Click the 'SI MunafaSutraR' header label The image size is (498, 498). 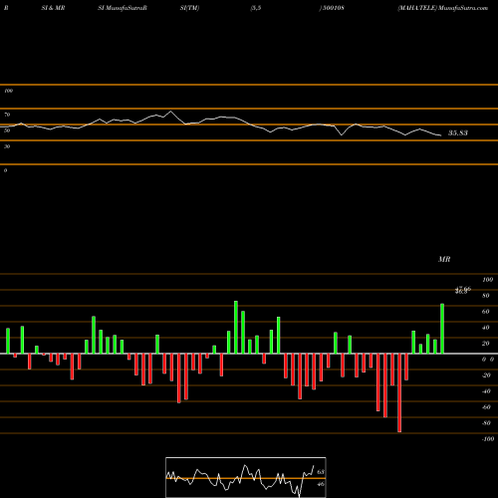pos(123,8)
